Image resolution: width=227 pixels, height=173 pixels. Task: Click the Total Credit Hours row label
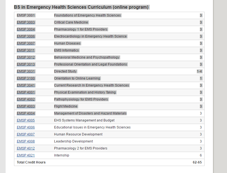(31, 162)
